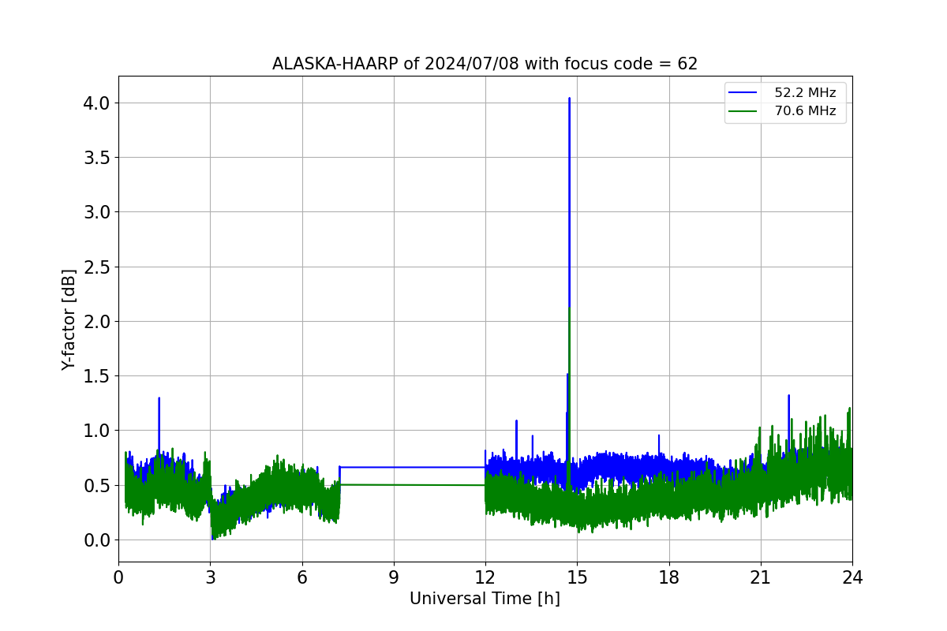
Task: Click the '70.6 MHz' legend label
Action: tap(805, 111)
